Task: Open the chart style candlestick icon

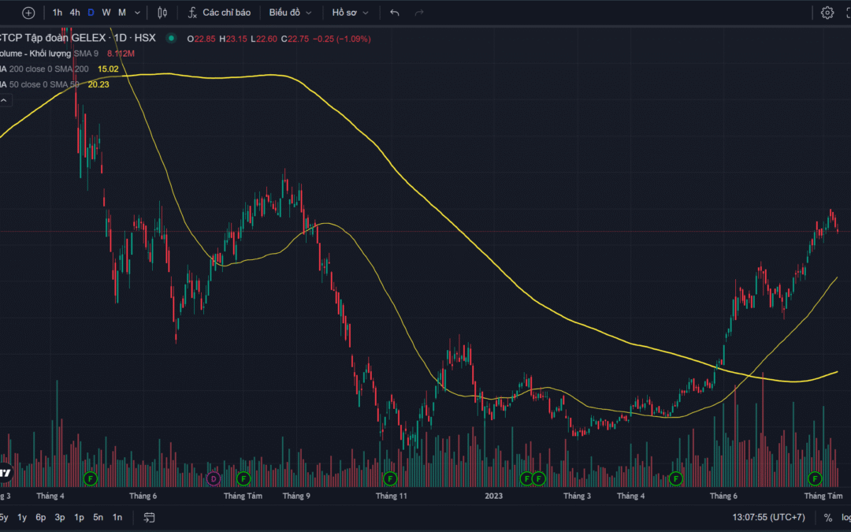Action: coord(162,13)
